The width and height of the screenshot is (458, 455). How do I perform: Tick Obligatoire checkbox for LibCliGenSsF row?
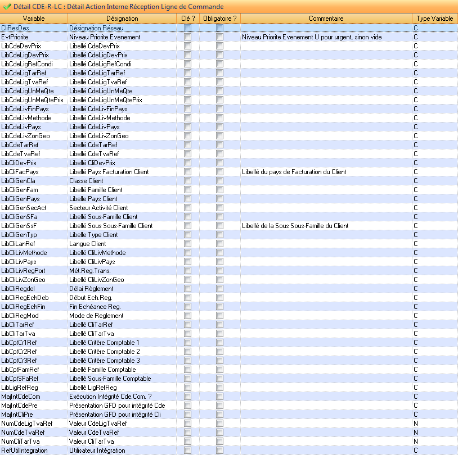click(x=220, y=226)
